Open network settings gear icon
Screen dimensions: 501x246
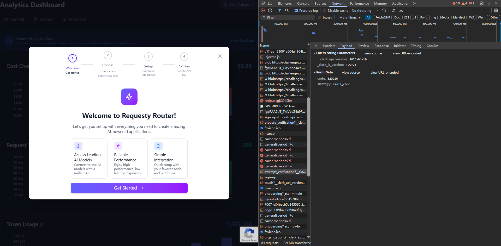coord(496,10)
